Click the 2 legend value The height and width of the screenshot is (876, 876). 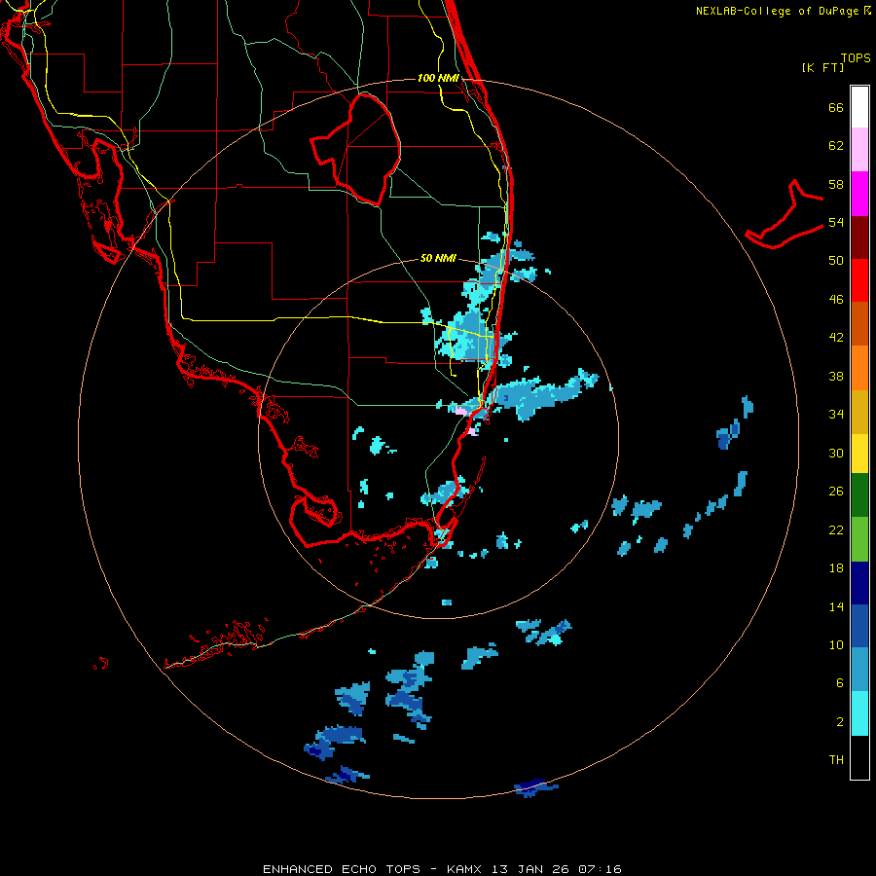pos(840,722)
